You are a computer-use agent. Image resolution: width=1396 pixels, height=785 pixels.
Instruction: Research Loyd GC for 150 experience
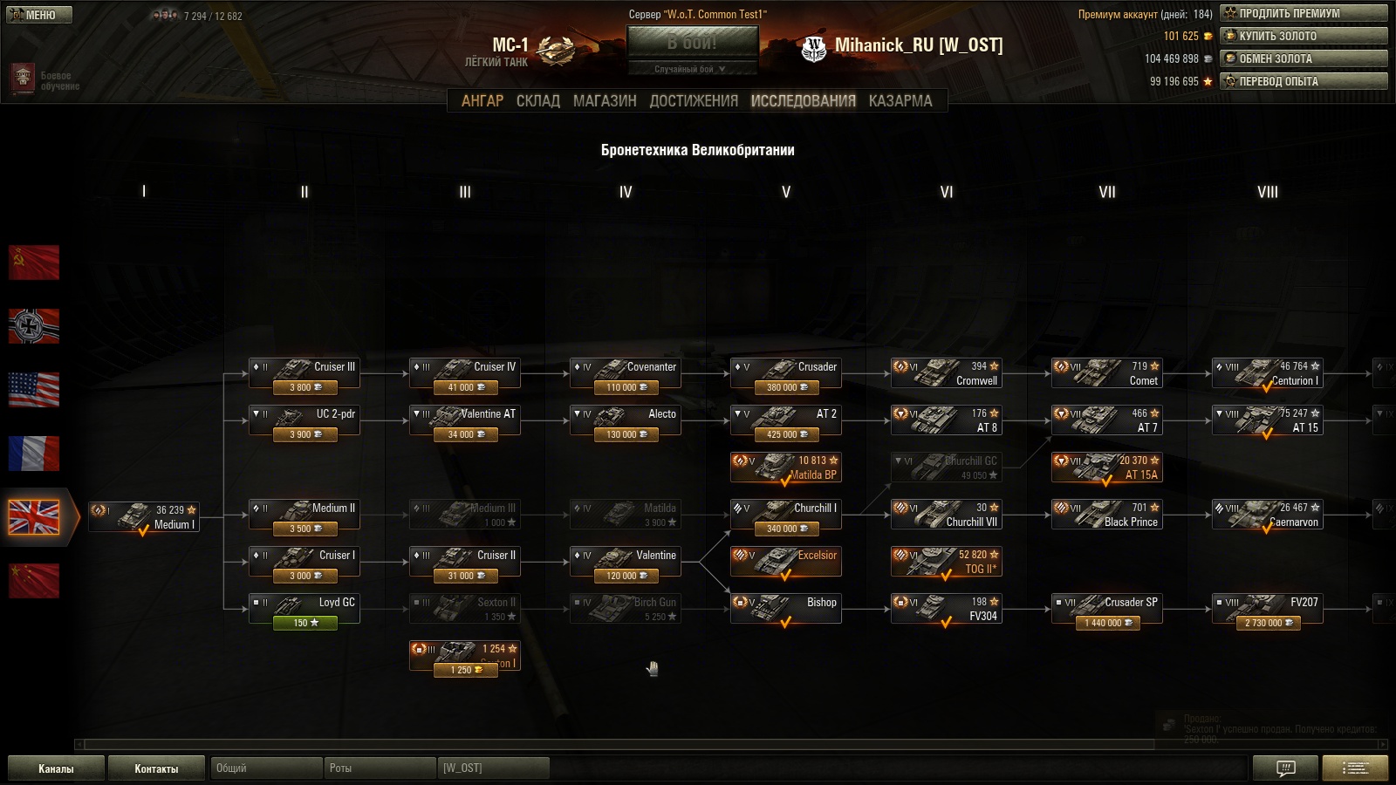pos(305,623)
